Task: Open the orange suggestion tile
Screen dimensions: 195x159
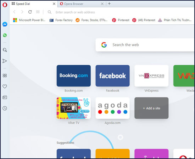Action: [112, 154]
